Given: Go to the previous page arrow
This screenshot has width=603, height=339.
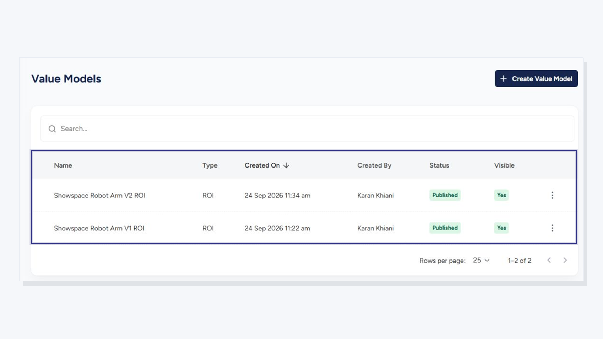Looking at the screenshot, I should pyautogui.click(x=549, y=260).
